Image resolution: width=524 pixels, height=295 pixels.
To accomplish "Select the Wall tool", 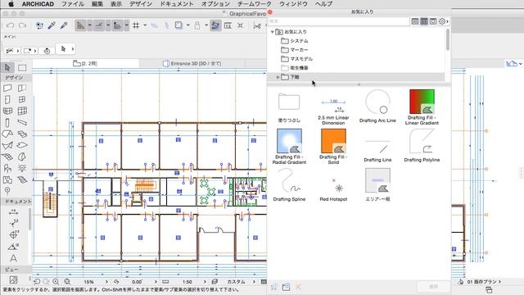I will 7,88.
